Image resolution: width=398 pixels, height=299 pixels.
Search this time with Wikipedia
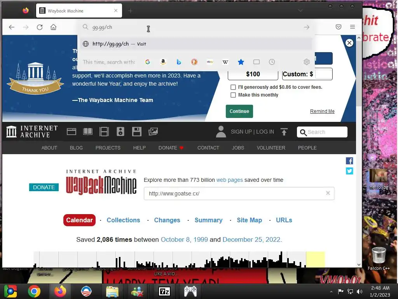[225, 62]
